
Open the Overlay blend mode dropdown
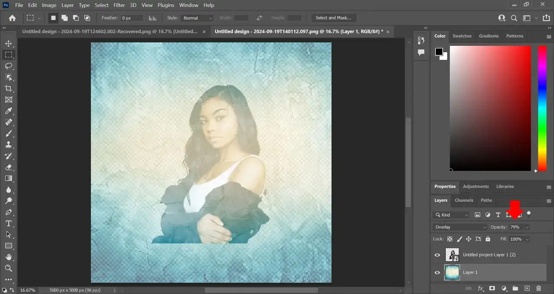(460, 227)
